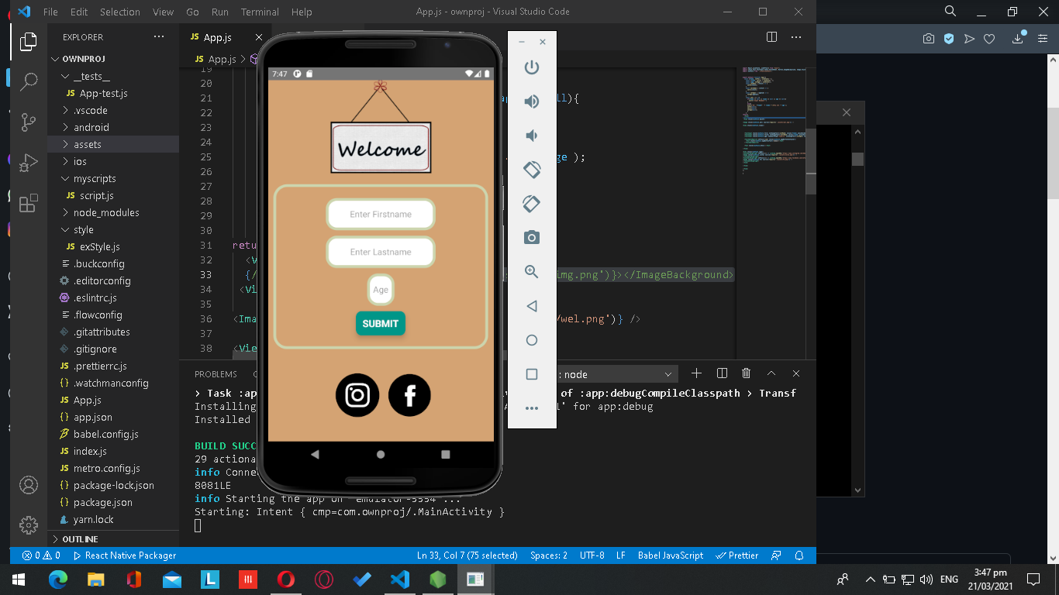The image size is (1059, 595).
Task: Tap the Facebook icon in the app
Action: tap(409, 395)
